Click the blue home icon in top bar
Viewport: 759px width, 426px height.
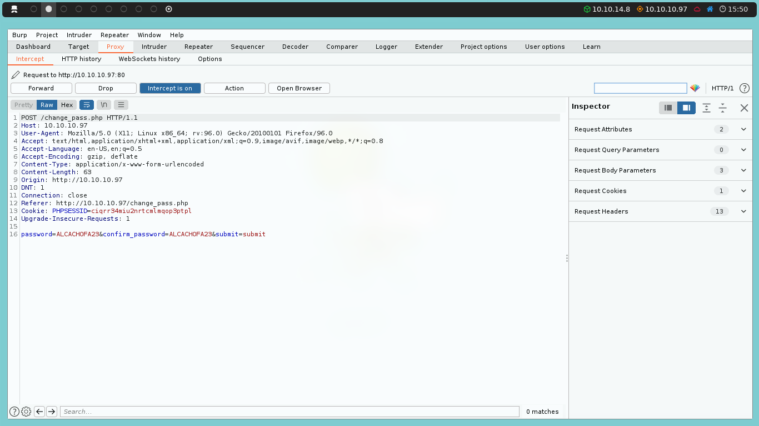coord(710,9)
